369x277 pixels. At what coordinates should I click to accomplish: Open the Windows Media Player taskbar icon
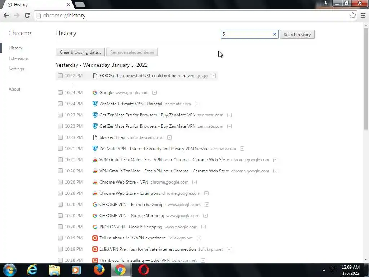[x=76, y=270]
